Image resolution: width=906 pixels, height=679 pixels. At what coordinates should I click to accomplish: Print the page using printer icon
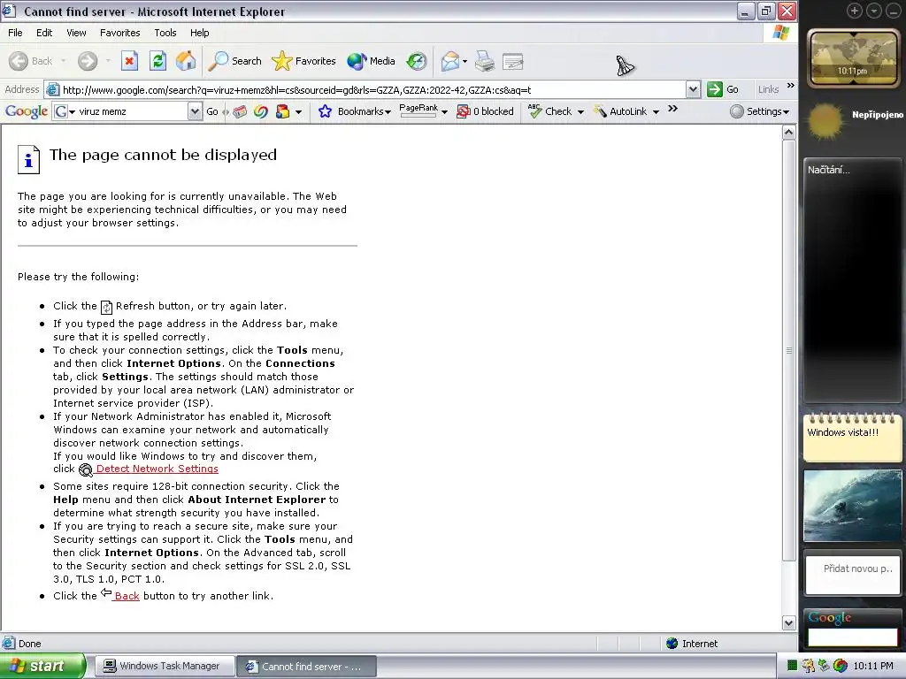click(x=485, y=61)
